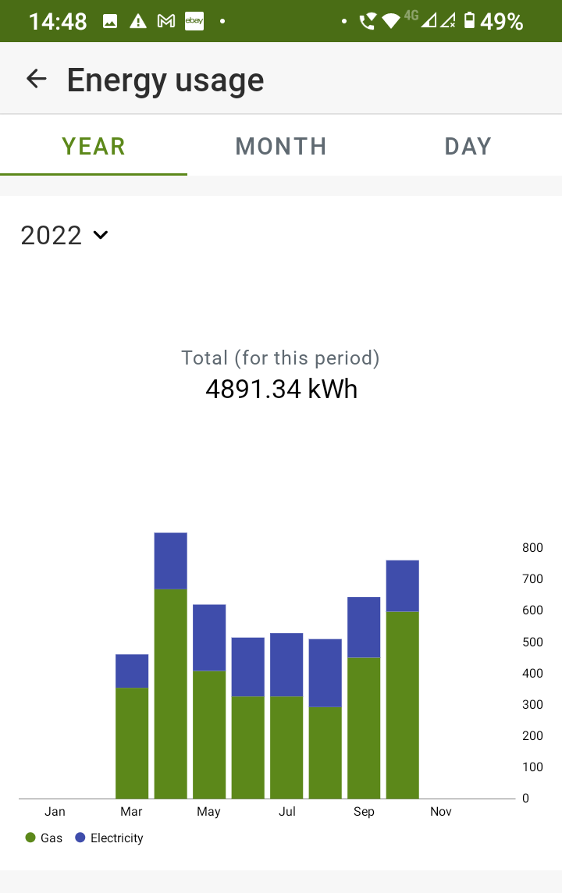
Task: Tap the Wi-Fi calling phone icon
Action: pos(367,21)
